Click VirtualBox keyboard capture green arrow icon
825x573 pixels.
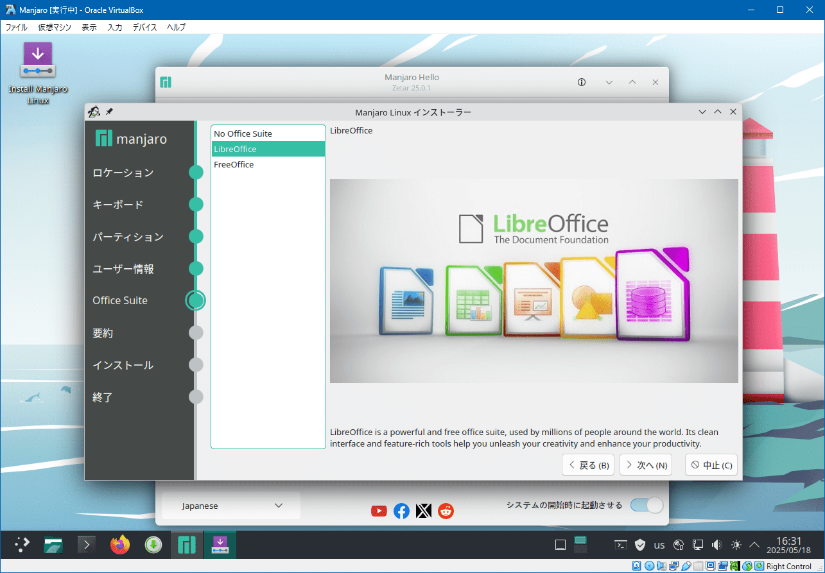pyautogui.click(x=758, y=566)
